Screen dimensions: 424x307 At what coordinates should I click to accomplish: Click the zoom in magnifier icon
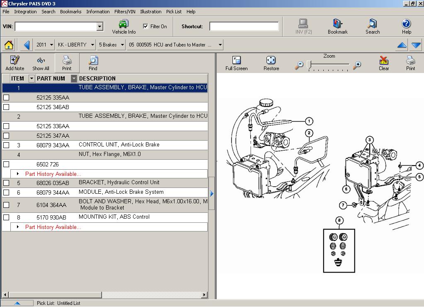pos(357,65)
